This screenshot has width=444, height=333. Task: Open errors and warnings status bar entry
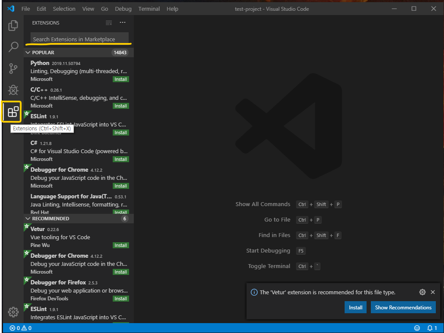click(x=20, y=328)
